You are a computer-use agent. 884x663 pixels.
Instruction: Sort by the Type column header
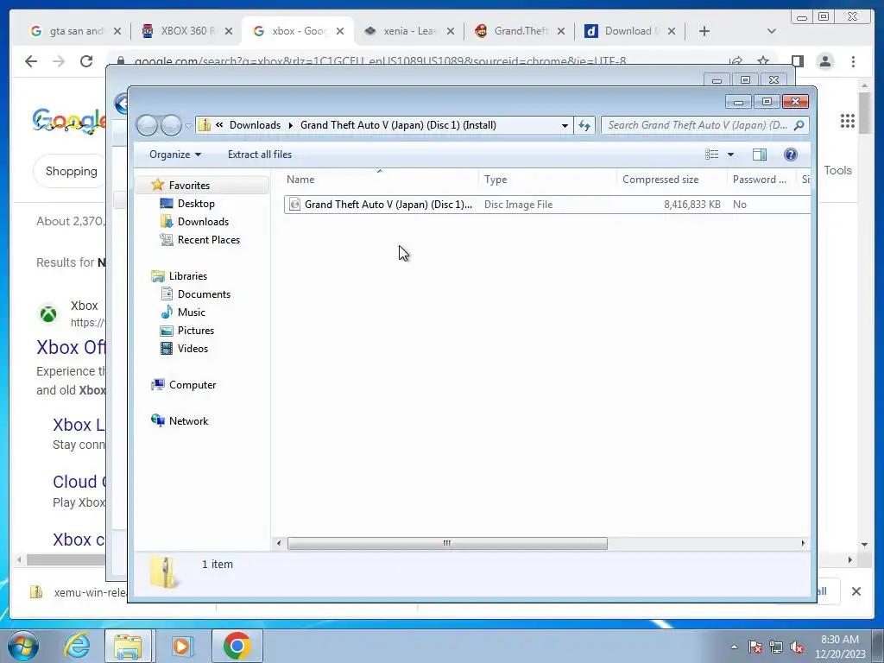click(x=546, y=180)
